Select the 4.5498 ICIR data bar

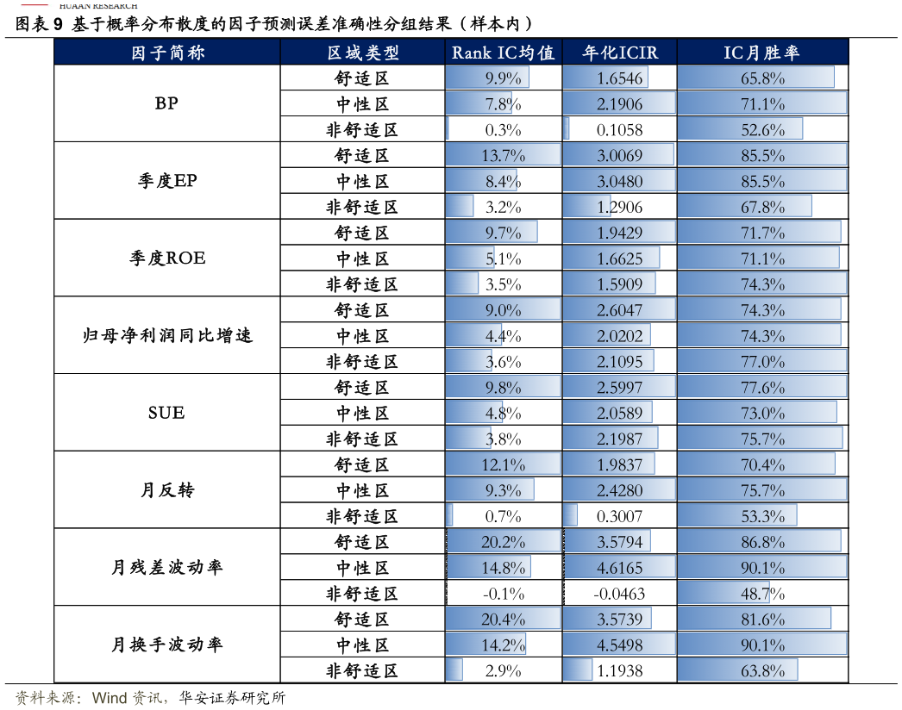[619, 645]
